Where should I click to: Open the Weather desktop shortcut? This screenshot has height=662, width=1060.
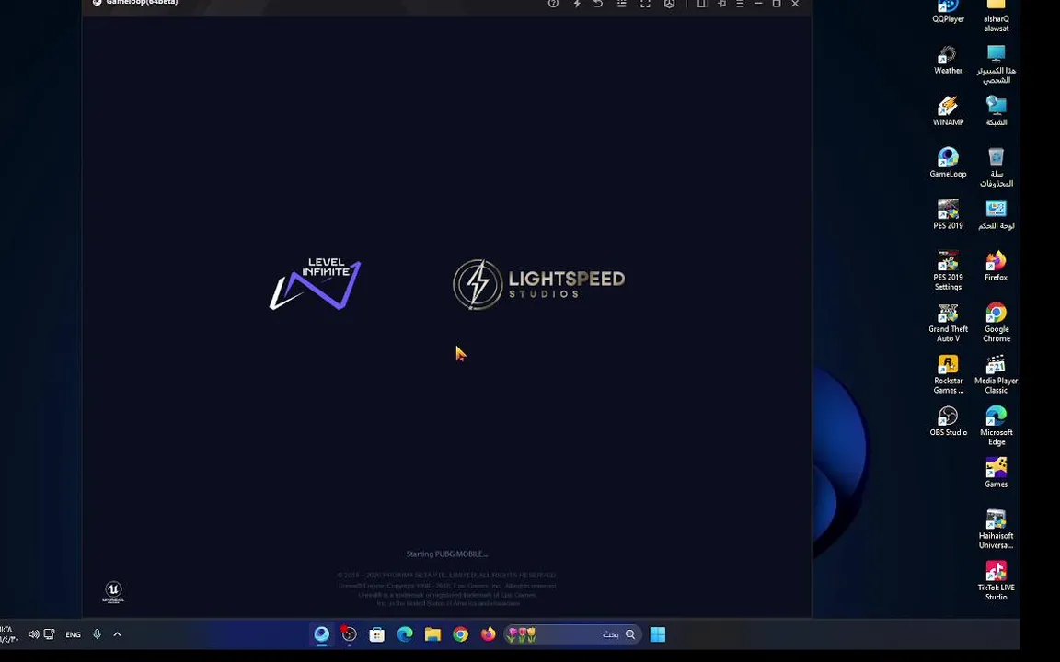(948, 60)
